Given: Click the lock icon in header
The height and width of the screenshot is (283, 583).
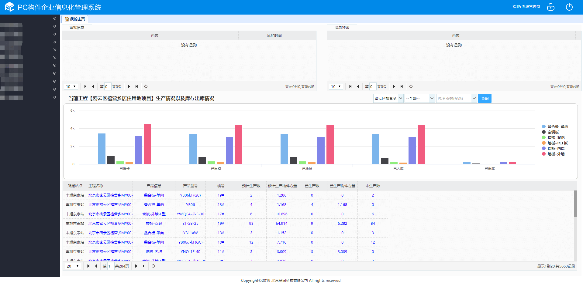Looking at the screenshot, I should coord(550,7).
